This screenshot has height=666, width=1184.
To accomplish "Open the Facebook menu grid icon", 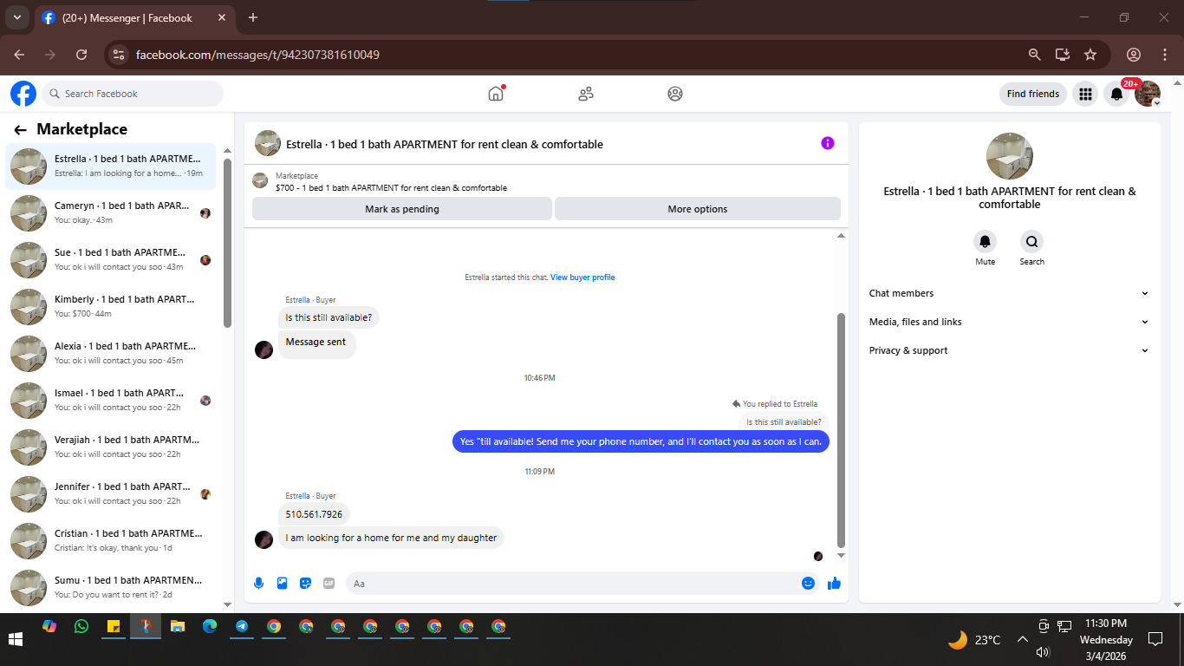I will coord(1084,94).
